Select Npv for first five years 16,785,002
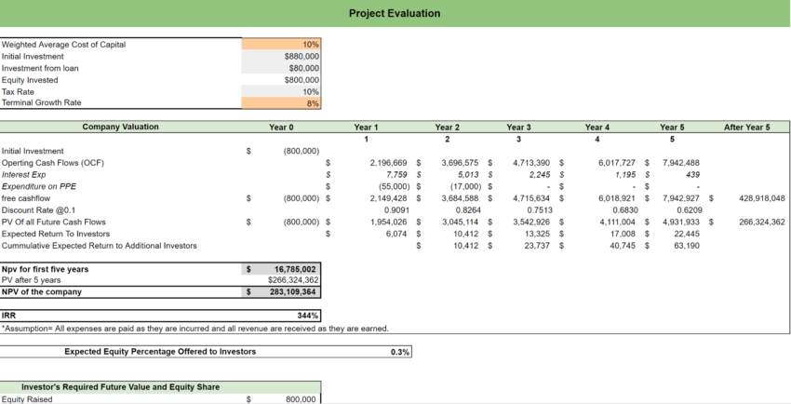 click(281, 269)
